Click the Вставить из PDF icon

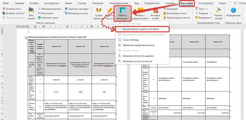(x=155, y=10)
